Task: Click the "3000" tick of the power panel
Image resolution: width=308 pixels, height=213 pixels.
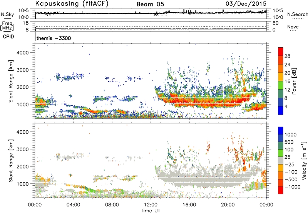Action: [x=22, y=70]
